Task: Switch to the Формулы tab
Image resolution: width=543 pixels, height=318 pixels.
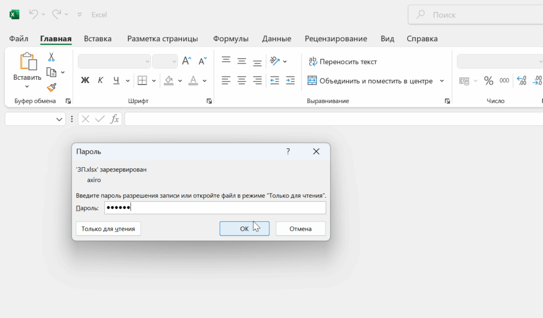Action: pyautogui.click(x=231, y=39)
